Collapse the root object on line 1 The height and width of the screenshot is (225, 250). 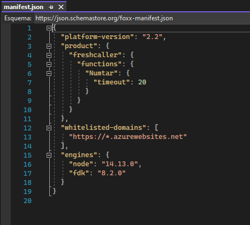[49, 28]
